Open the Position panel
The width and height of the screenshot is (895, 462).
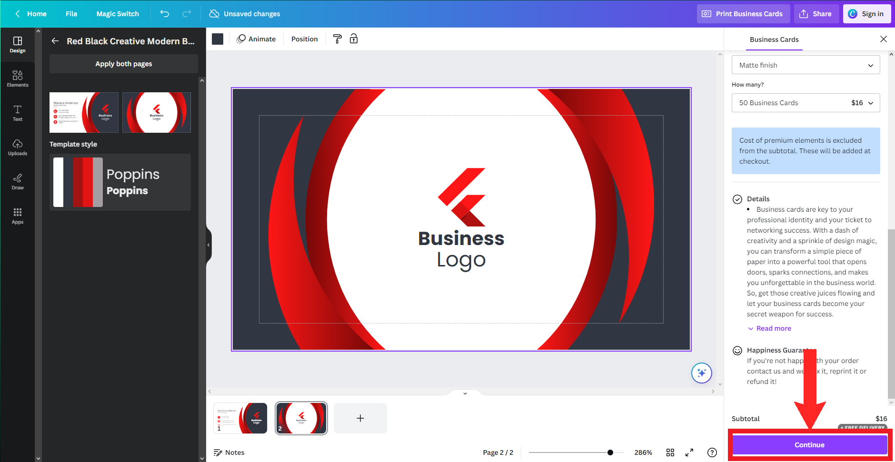coord(305,39)
